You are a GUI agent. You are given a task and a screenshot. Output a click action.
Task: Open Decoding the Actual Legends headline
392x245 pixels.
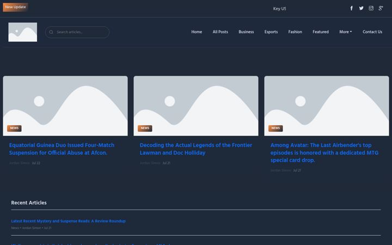(x=196, y=149)
